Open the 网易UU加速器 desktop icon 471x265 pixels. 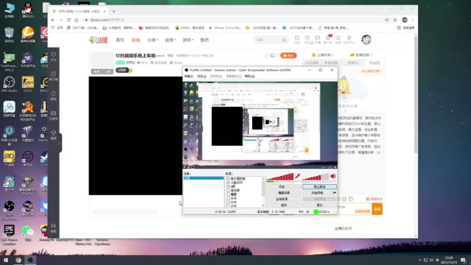(9, 136)
